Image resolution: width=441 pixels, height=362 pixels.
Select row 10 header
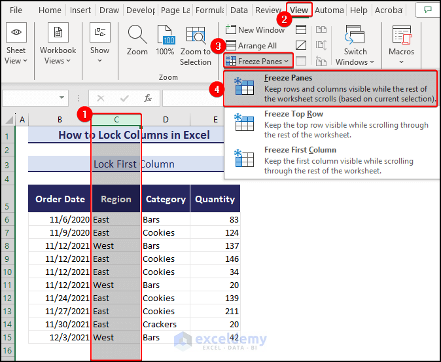pyautogui.click(x=7, y=272)
